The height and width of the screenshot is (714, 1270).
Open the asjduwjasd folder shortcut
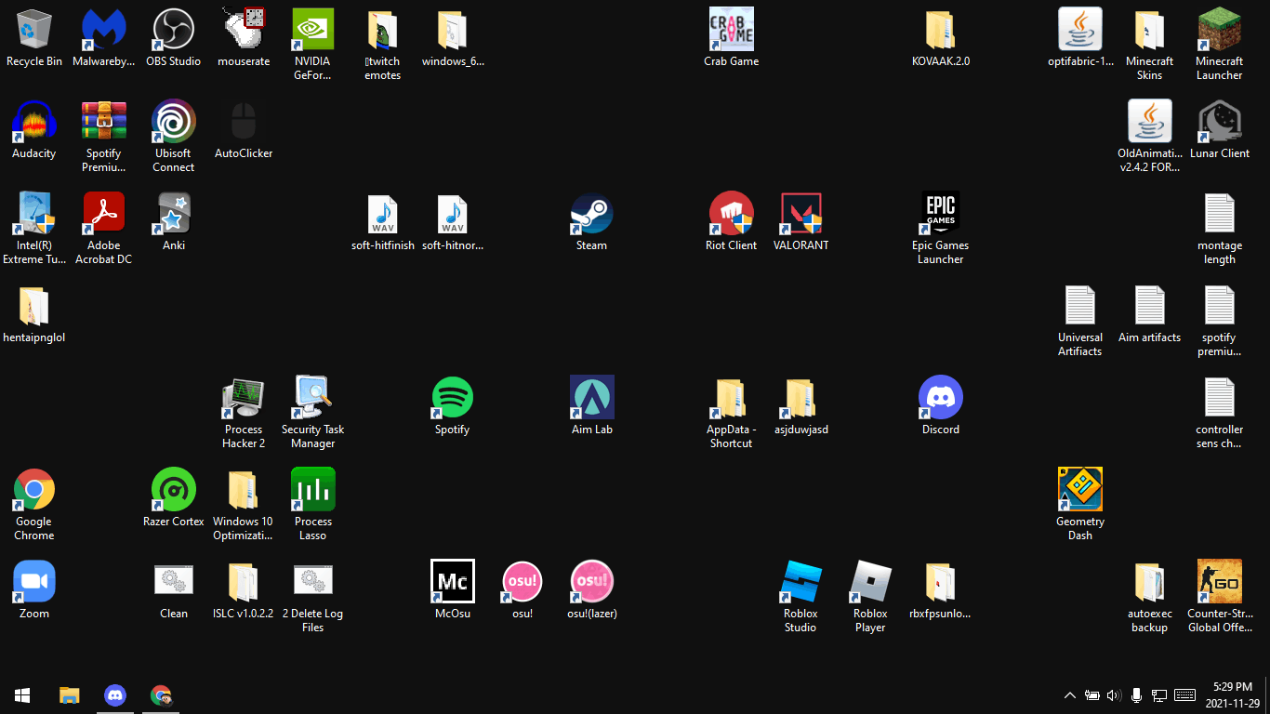(x=801, y=398)
